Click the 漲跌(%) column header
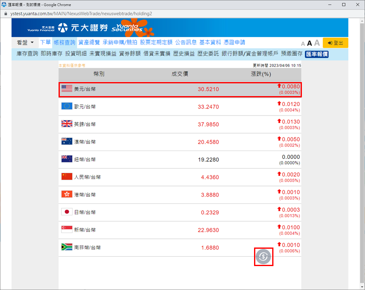Viewport: 365px width, 290px height. 261,74
